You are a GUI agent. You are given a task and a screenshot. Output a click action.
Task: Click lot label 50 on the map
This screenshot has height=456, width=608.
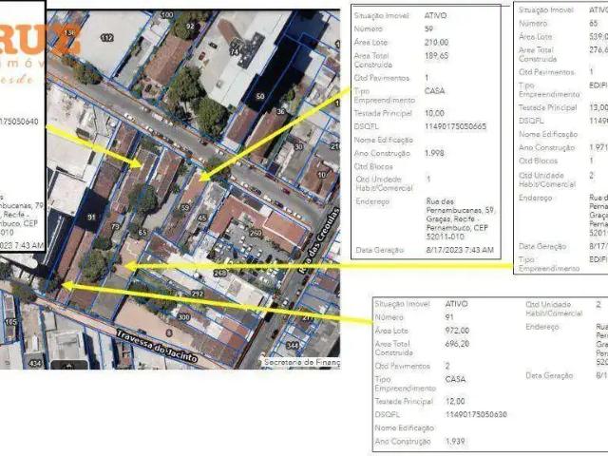[260, 96]
